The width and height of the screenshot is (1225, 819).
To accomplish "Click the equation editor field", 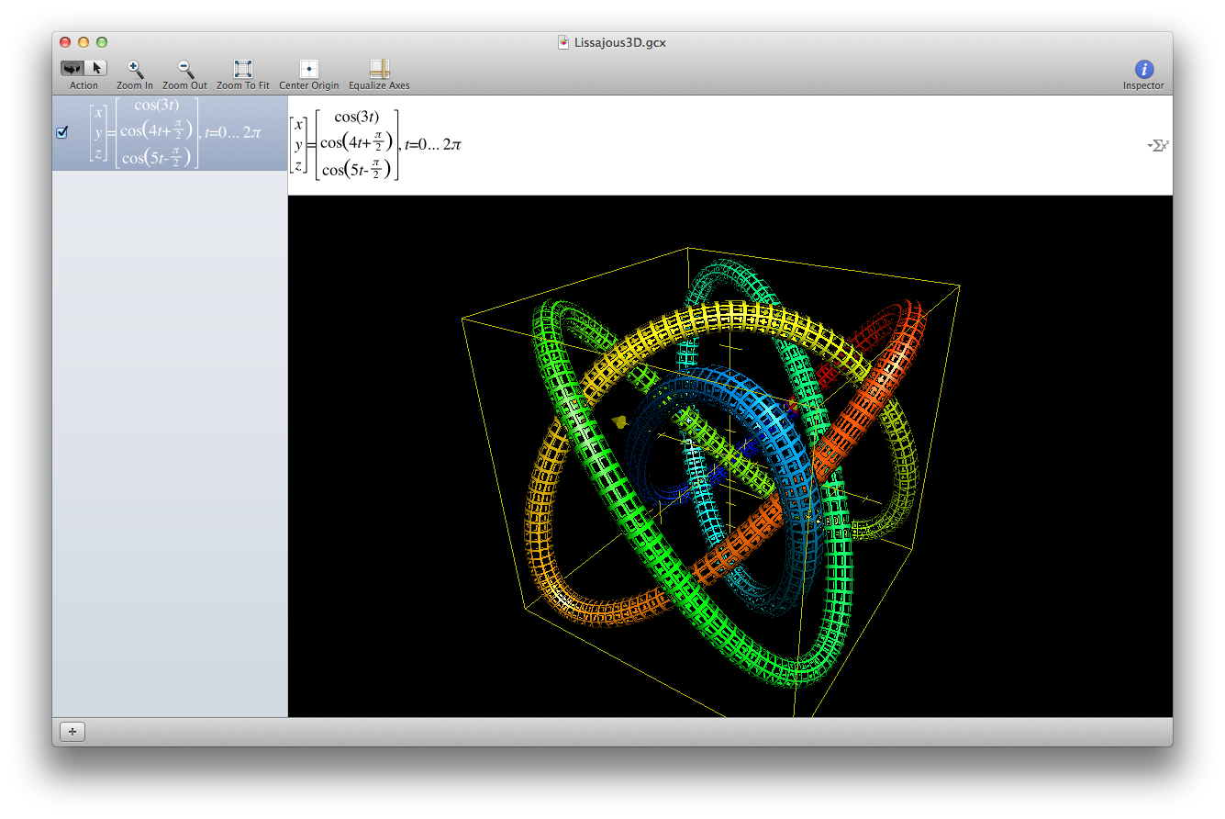I will pos(730,145).
